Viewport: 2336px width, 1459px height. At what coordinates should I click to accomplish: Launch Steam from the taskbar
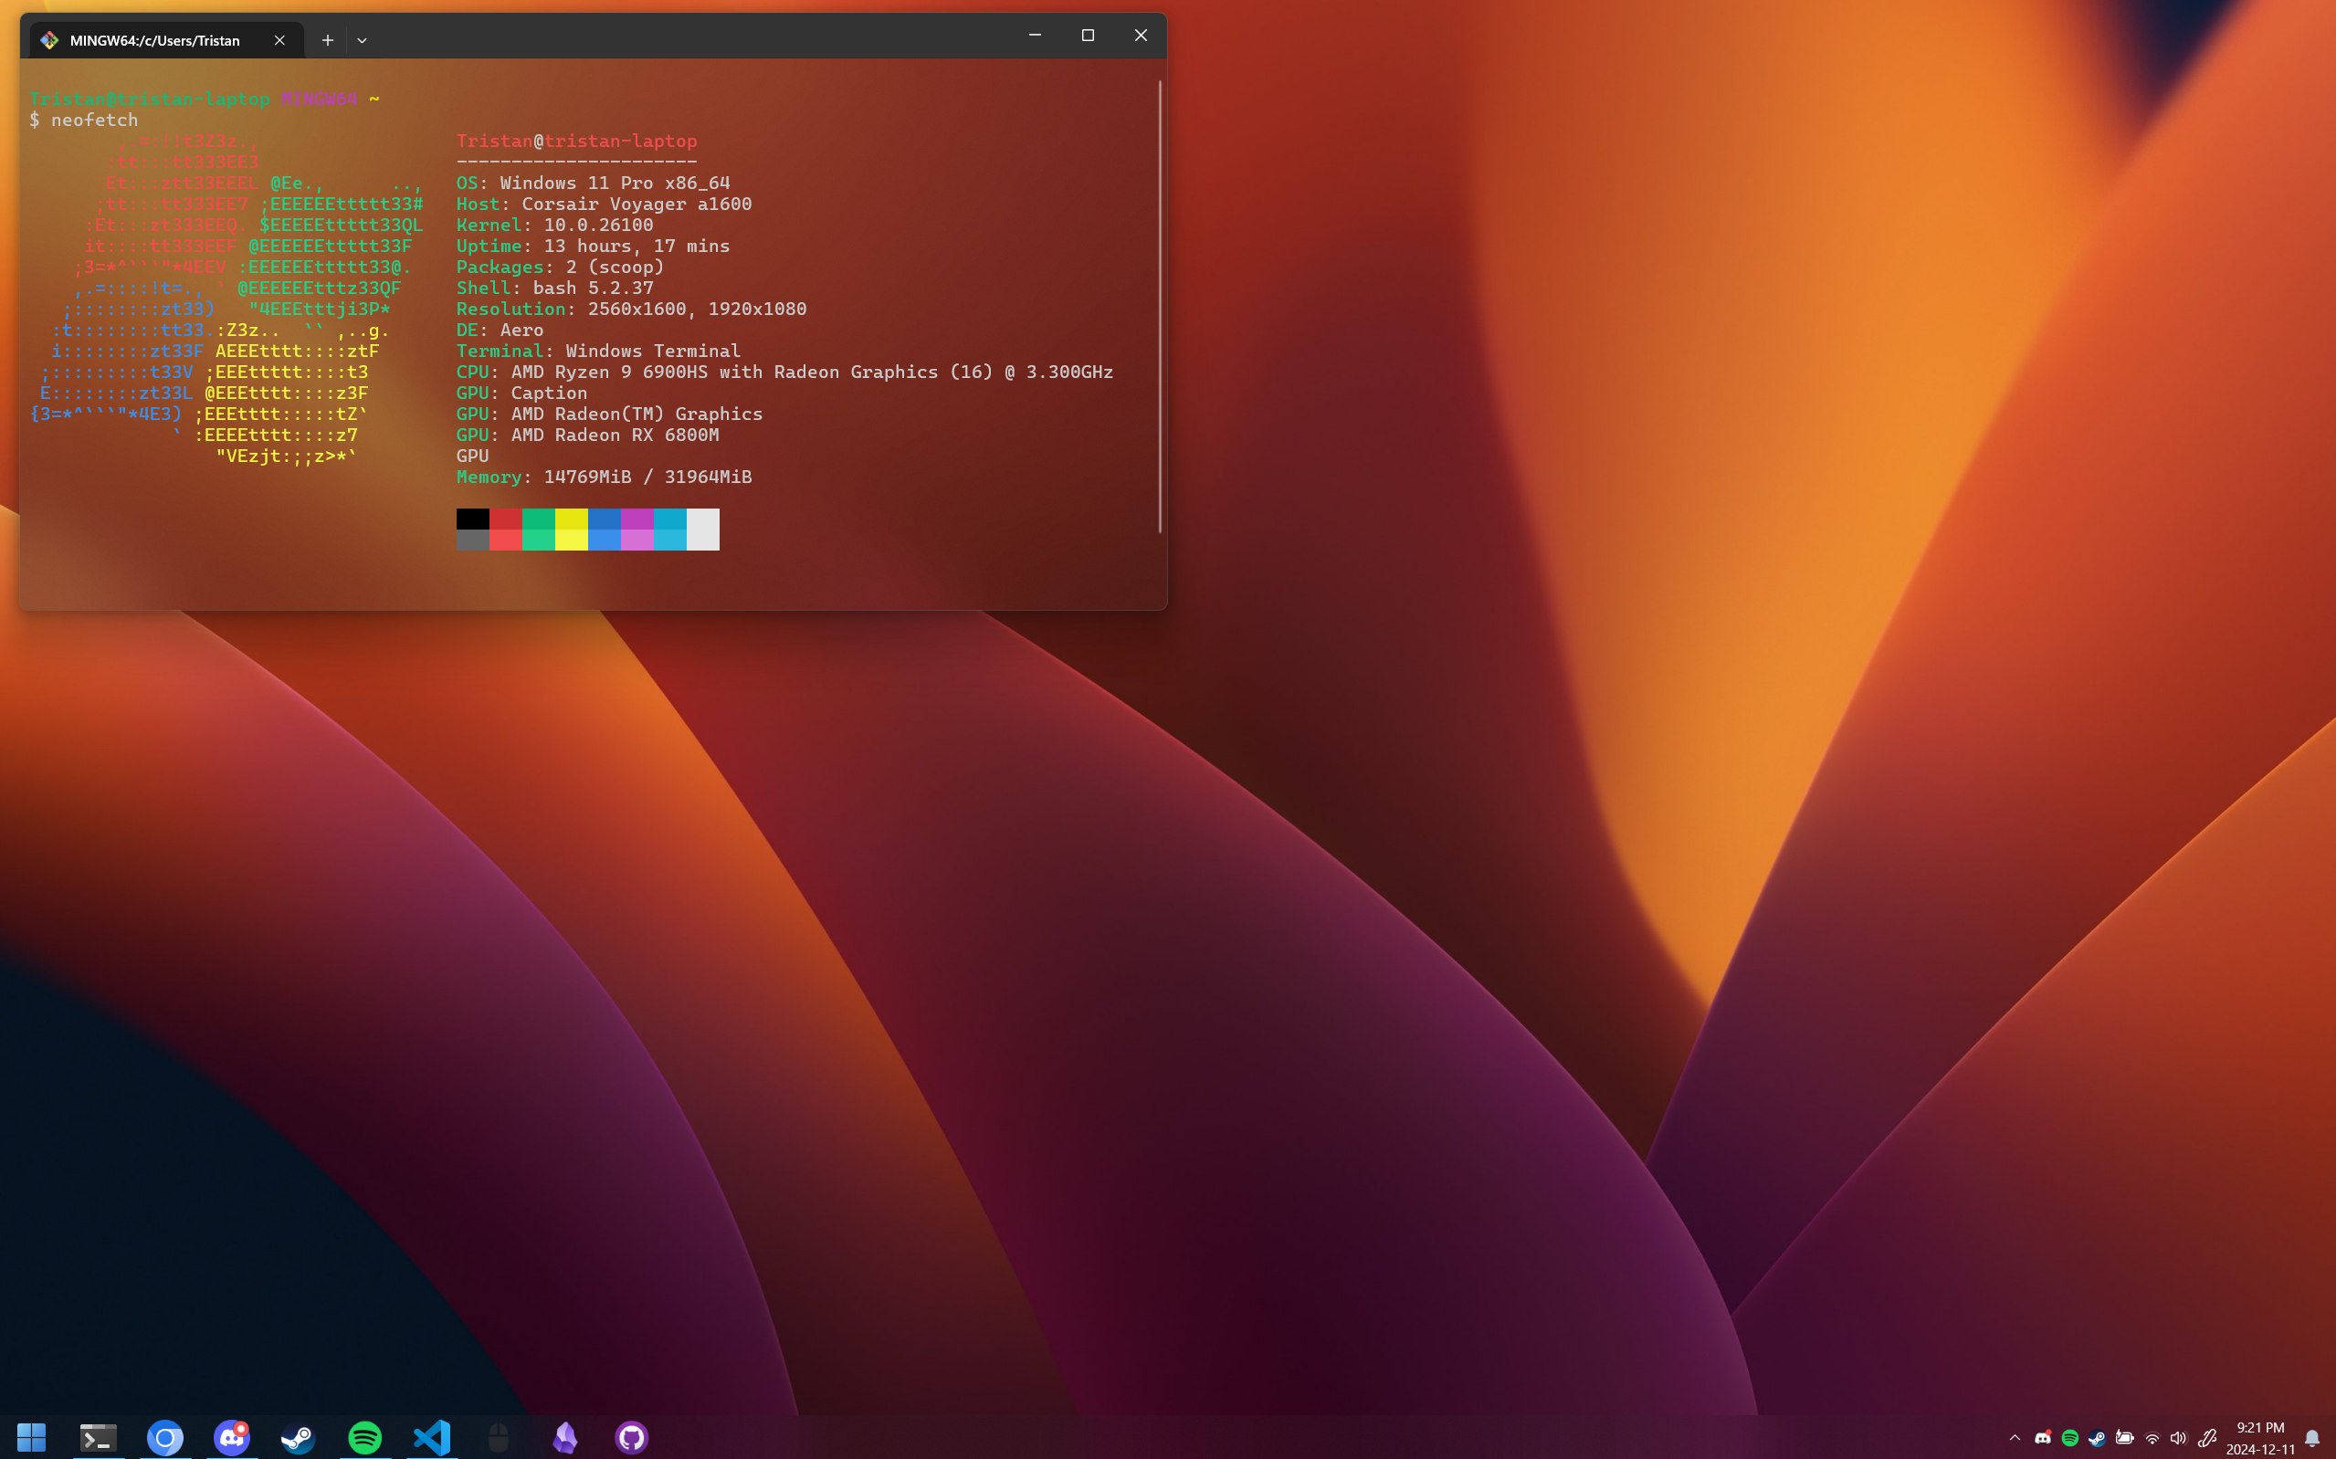[x=298, y=1438]
